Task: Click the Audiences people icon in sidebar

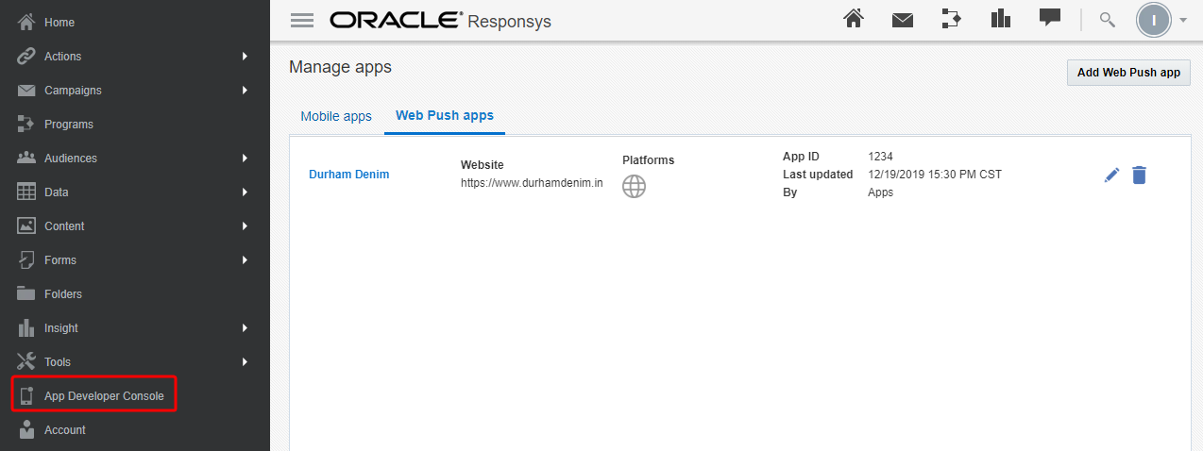Action: coord(26,158)
